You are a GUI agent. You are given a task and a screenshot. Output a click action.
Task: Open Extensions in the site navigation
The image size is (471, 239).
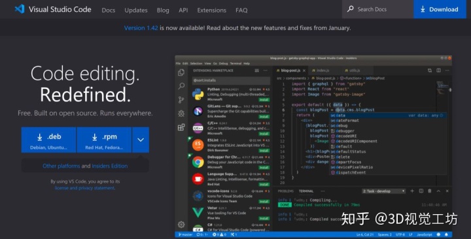(212, 10)
